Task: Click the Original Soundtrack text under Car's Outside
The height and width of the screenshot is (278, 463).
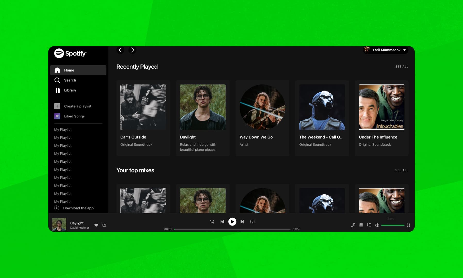Action: 136,145
